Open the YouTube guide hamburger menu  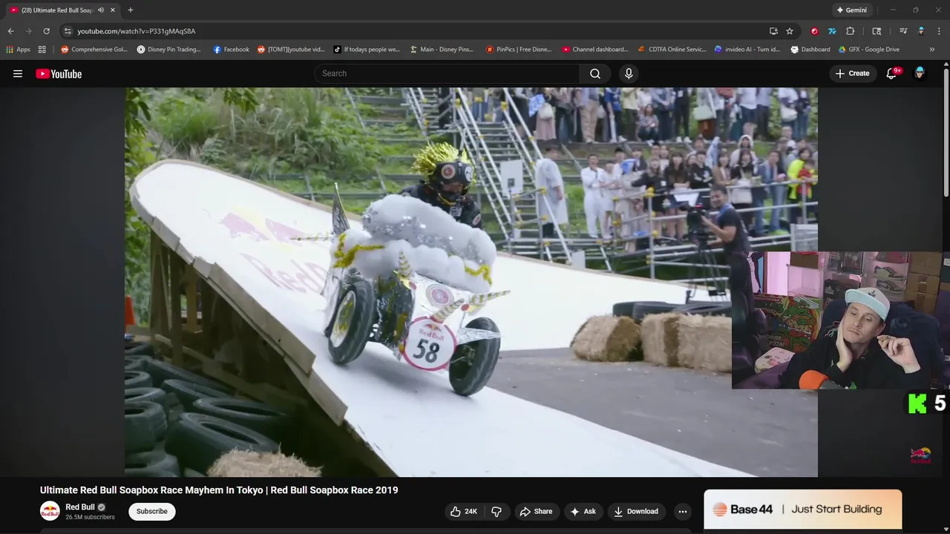point(18,73)
